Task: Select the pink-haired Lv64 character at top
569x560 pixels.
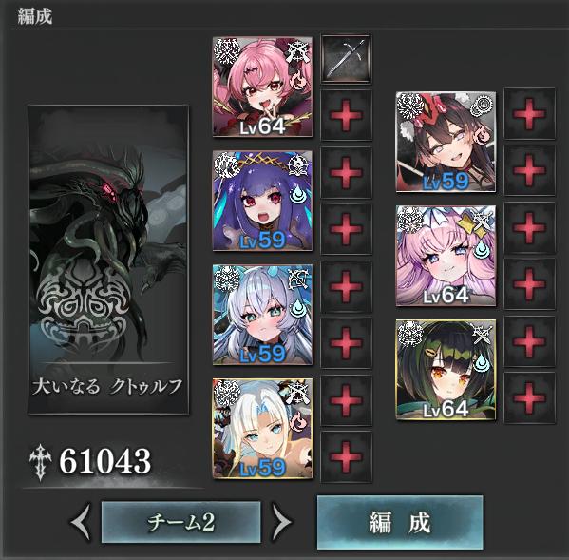Action: pyautogui.click(x=262, y=87)
